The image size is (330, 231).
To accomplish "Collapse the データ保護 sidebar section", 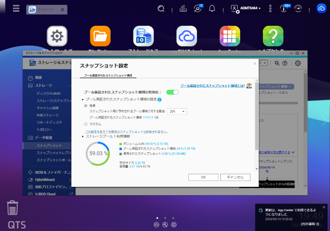I will [x=70, y=138].
